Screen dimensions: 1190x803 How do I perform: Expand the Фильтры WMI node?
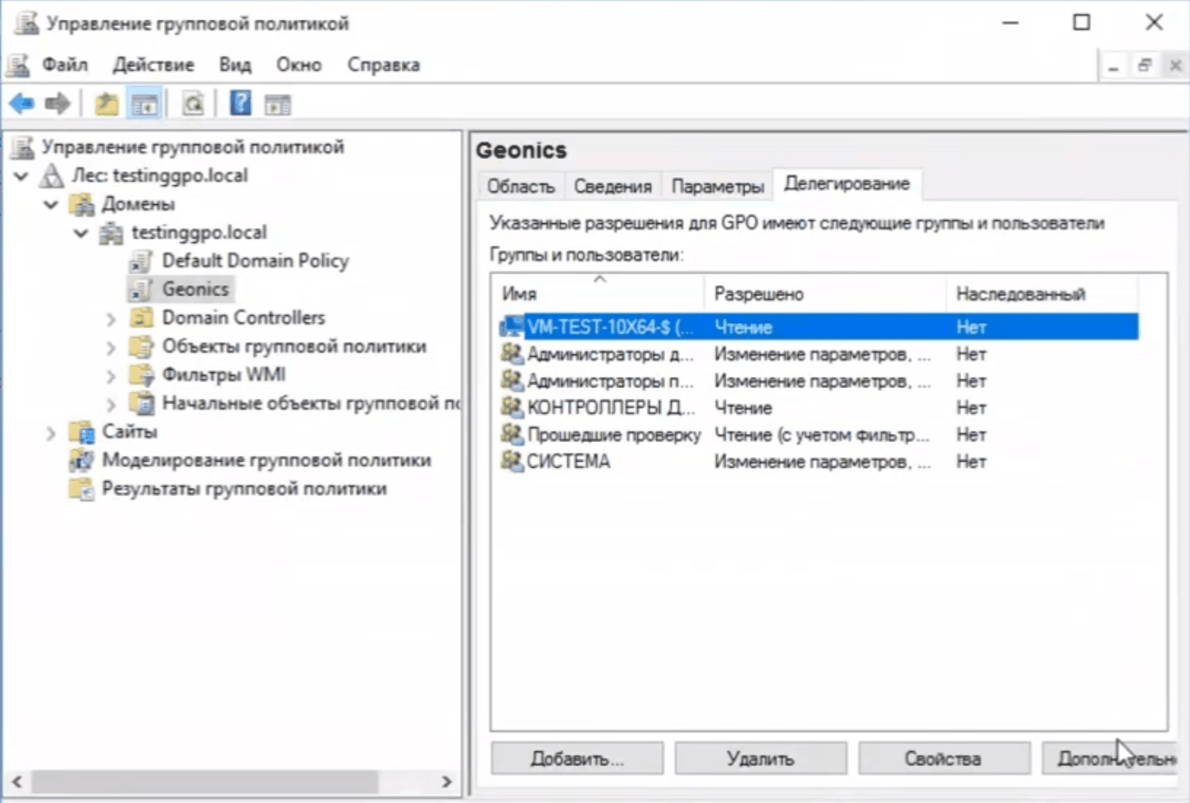[111, 376]
